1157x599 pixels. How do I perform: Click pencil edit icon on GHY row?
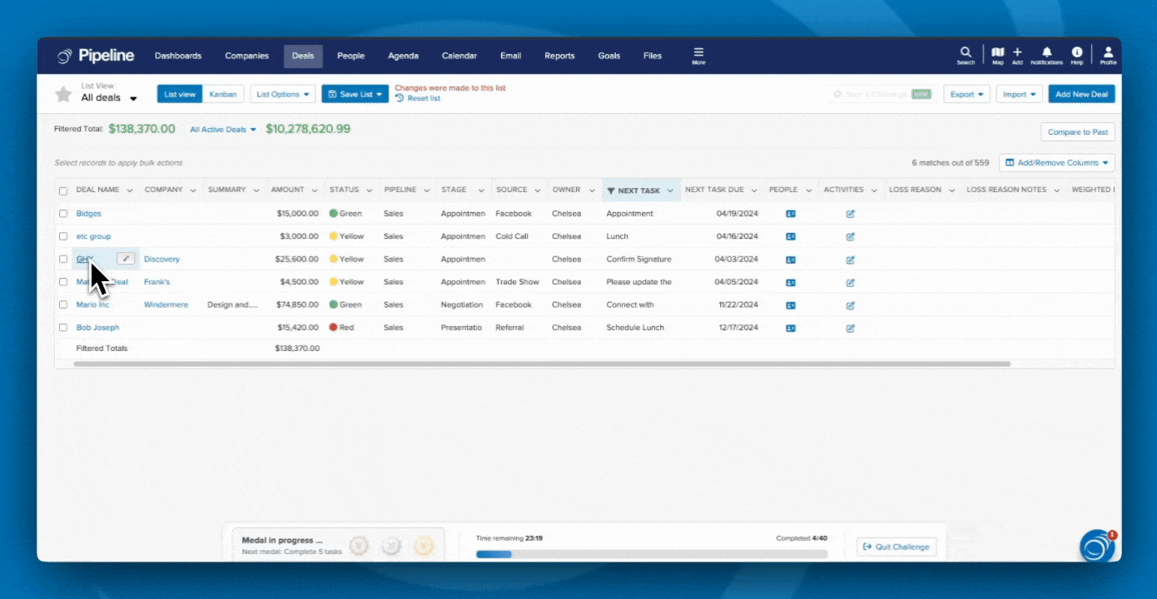click(127, 259)
